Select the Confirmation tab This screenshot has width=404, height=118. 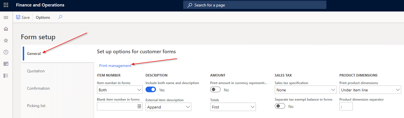point(58,88)
